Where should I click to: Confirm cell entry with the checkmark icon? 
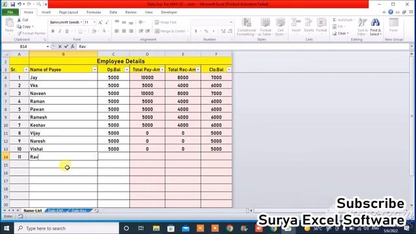click(x=66, y=46)
